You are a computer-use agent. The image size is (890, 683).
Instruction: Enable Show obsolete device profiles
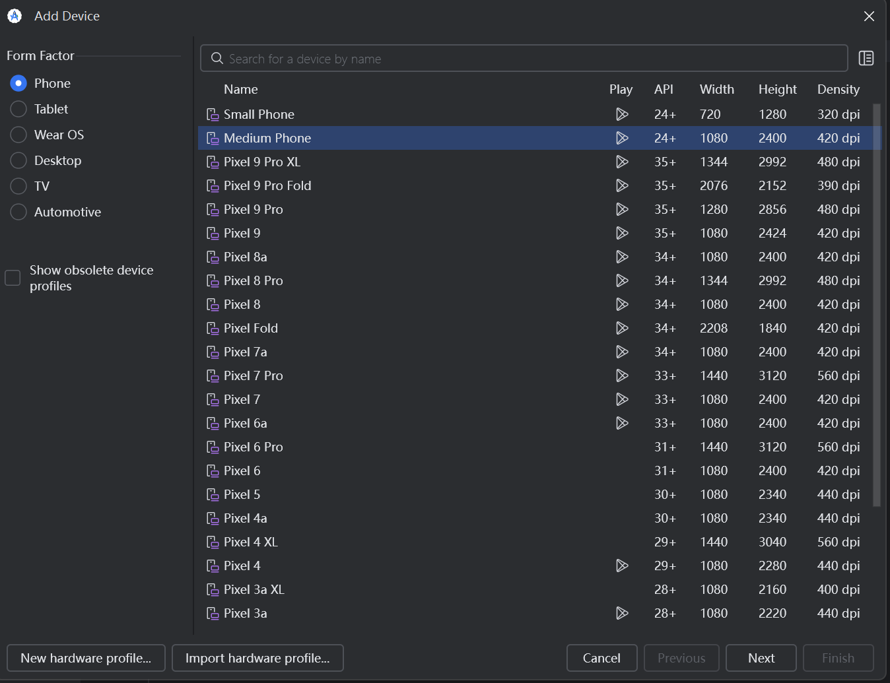tap(13, 278)
